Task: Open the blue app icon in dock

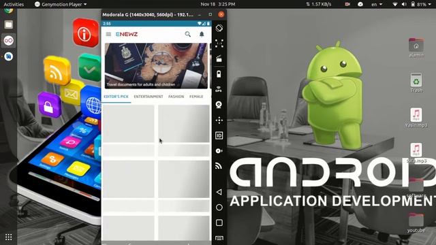Action: point(8,56)
